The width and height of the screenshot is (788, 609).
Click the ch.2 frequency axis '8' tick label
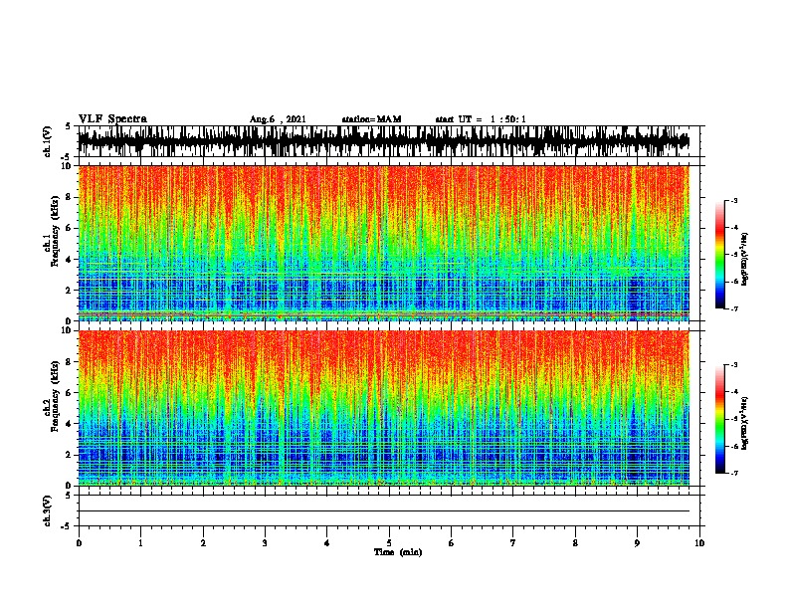[70, 362]
